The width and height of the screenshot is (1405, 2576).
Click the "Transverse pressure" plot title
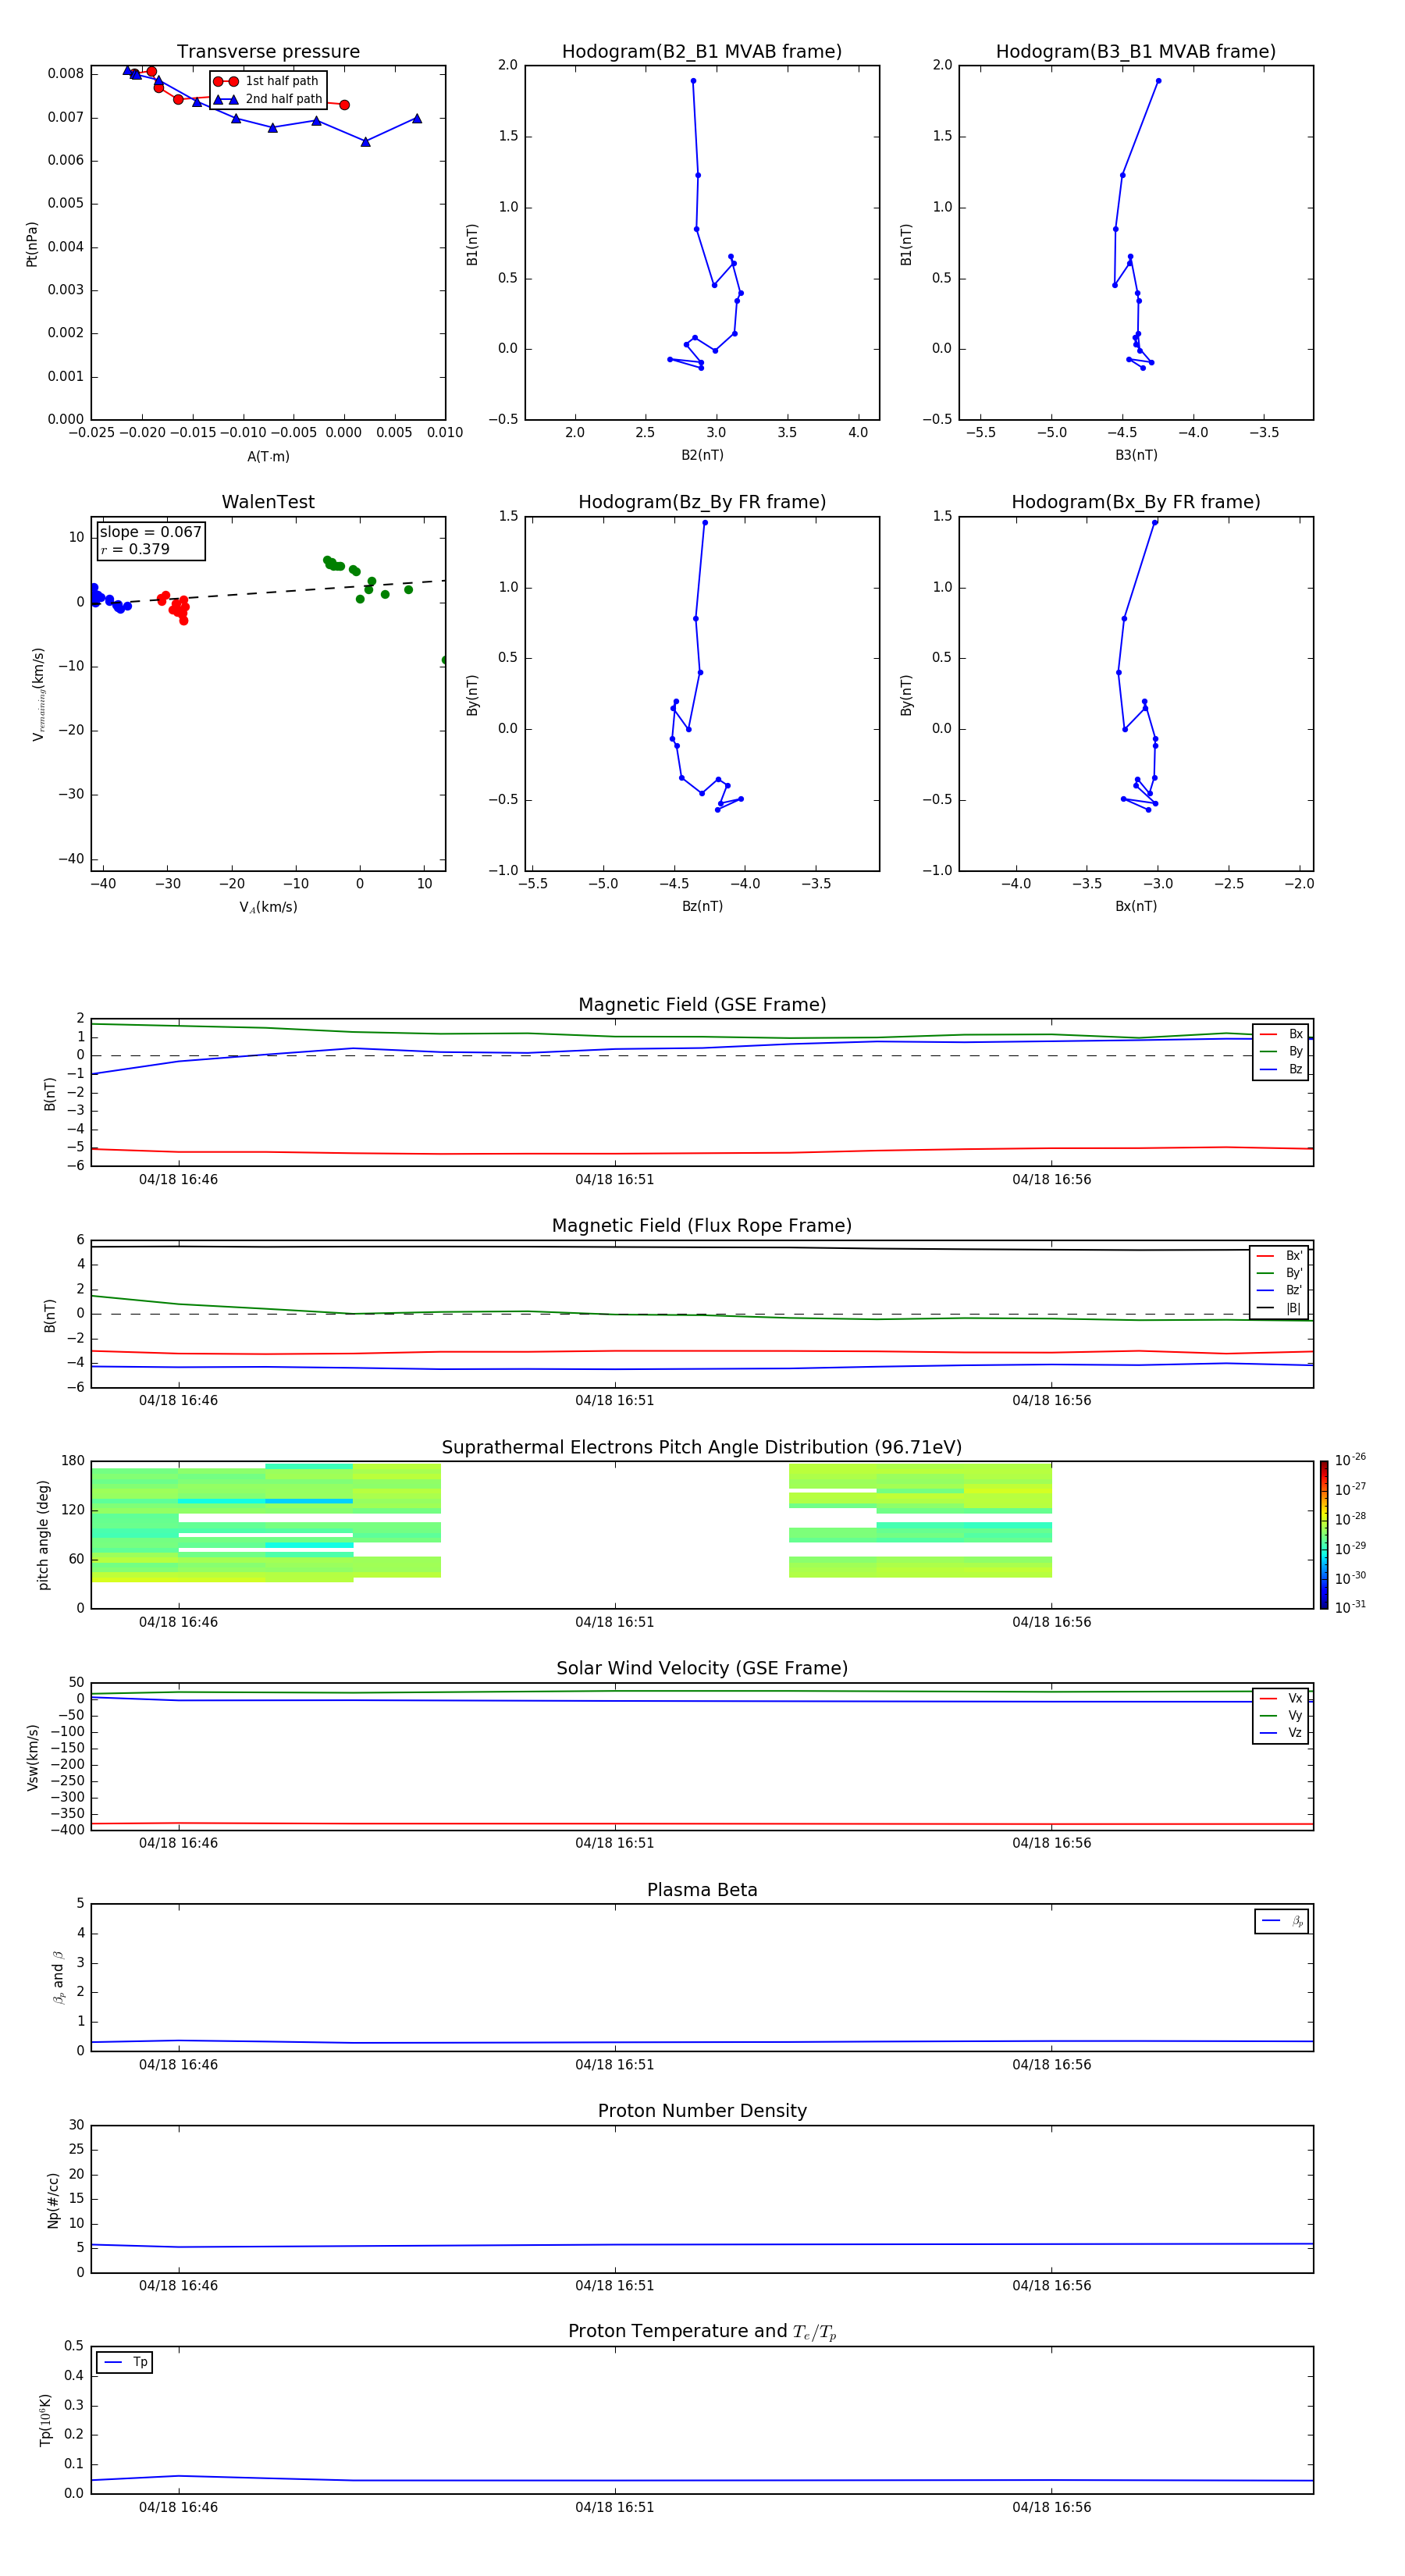268,52
